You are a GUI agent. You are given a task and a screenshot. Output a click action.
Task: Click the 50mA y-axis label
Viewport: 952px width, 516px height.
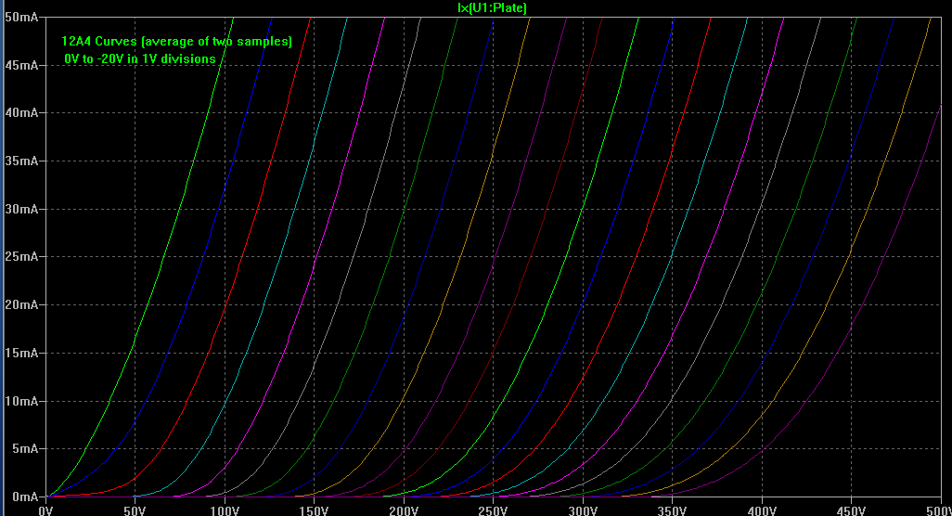pyautogui.click(x=21, y=17)
